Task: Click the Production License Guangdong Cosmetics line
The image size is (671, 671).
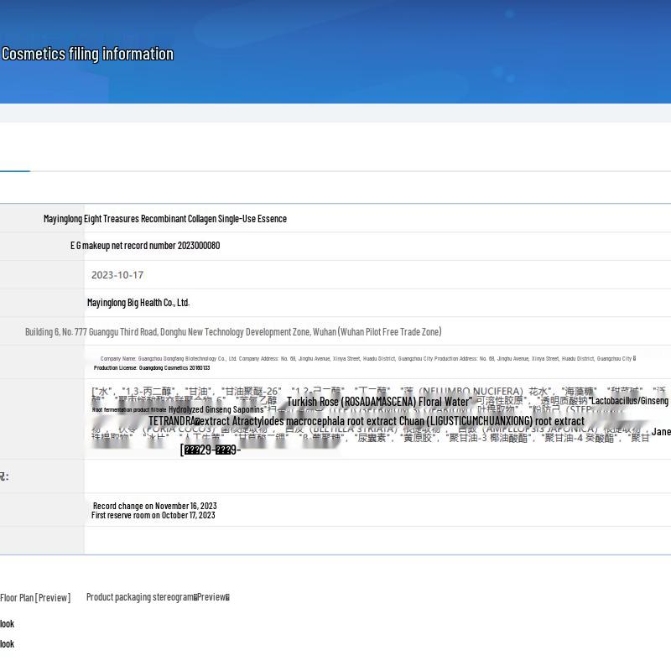Action: [152, 368]
